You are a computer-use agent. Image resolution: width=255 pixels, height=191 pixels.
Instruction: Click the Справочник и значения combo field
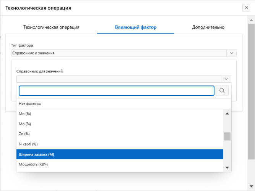(119, 53)
